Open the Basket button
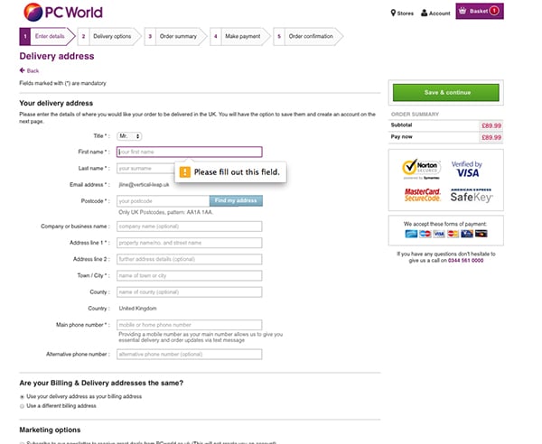542x444 pixels. pos(480,11)
